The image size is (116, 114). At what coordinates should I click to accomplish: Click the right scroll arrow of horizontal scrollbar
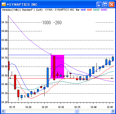pyautogui.click(x=113, y=111)
